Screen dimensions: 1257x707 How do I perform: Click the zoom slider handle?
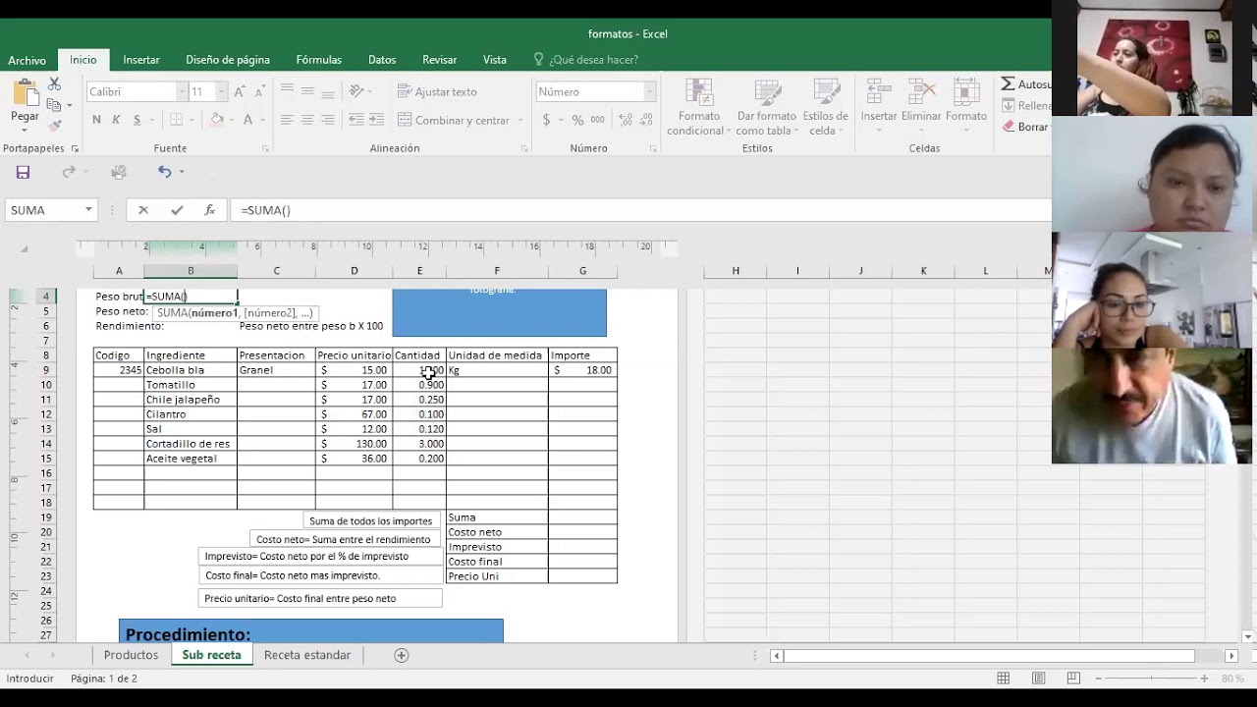click(1150, 679)
